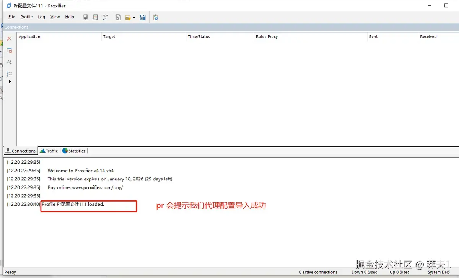
Task: Click the 'Ready' status bar text
Action: pyautogui.click(x=10, y=272)
